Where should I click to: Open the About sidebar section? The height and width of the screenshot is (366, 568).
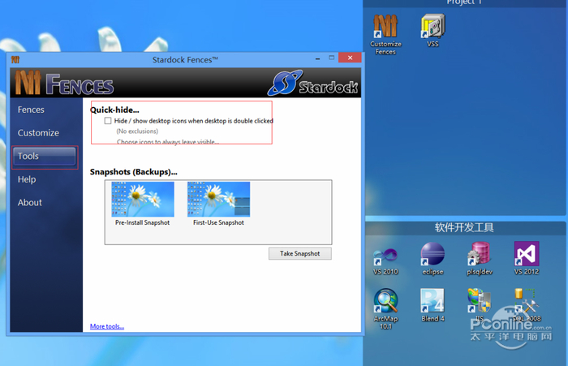click(30, 203)
